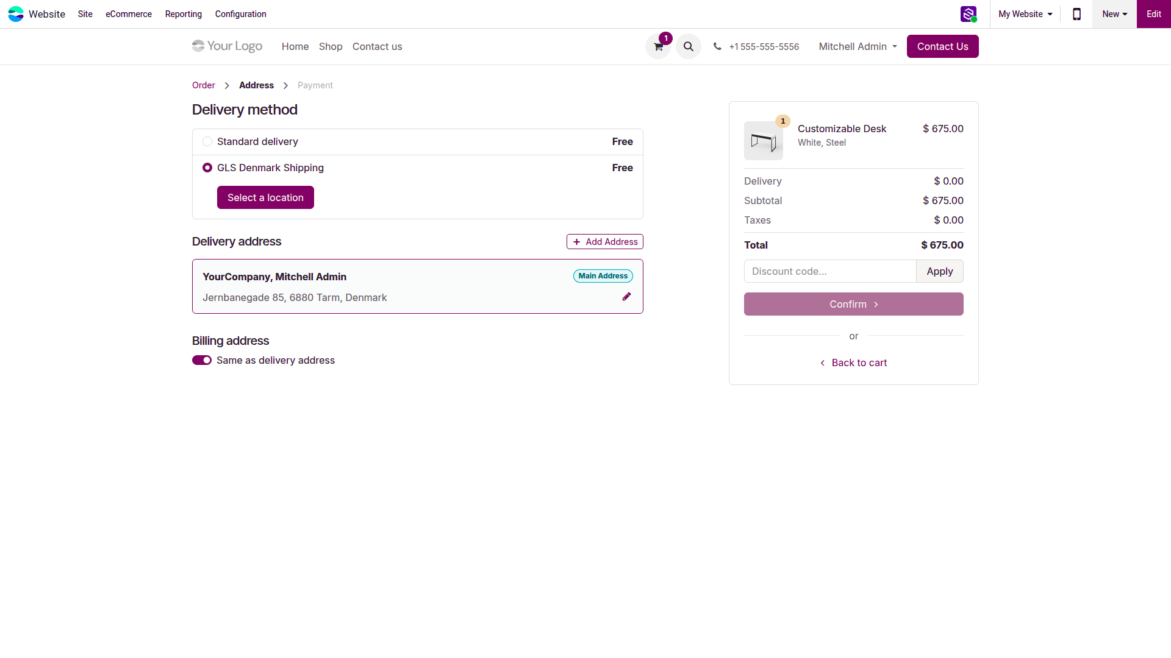This screenshot has width=1171, height=658.
Task: Click the Total amount $ 675.00
Action: (942, 245)
